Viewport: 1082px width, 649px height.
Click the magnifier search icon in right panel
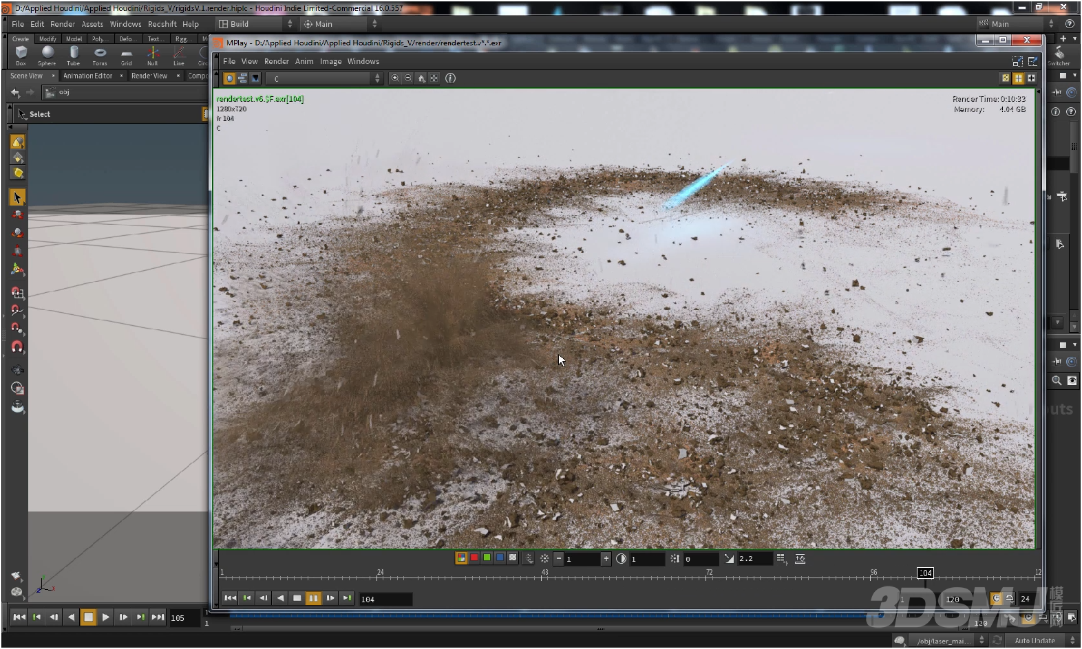[x=1057, y=380]
